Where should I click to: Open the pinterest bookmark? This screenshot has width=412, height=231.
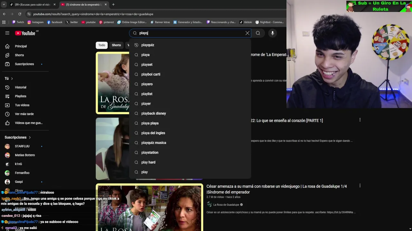(107, 22)
